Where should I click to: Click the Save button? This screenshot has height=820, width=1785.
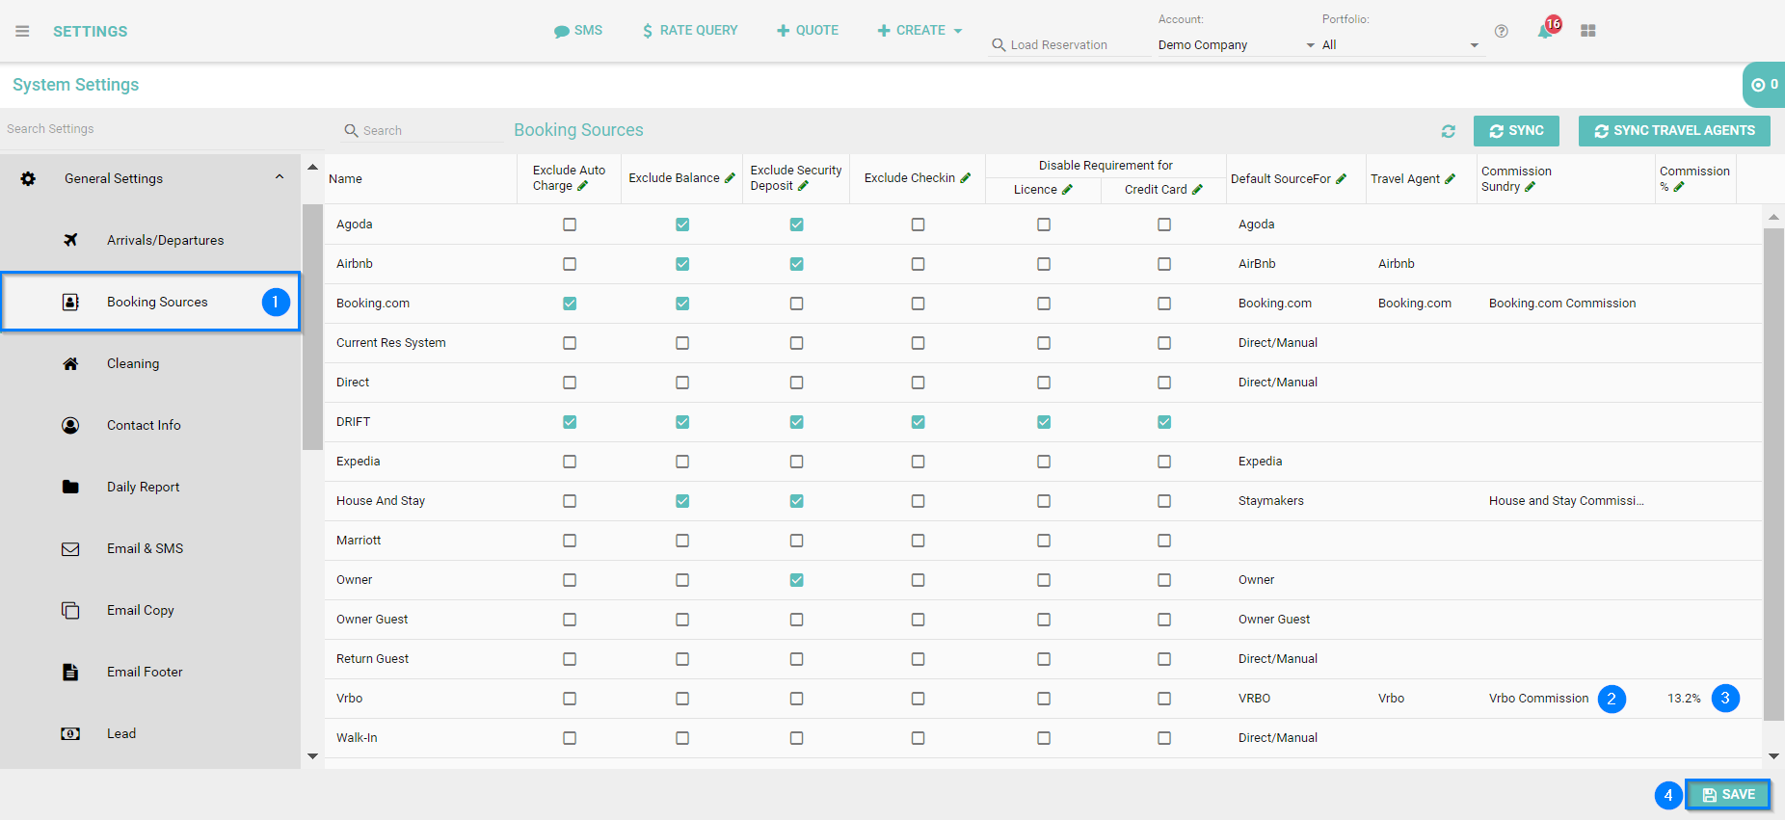(x=1727, y=795)
